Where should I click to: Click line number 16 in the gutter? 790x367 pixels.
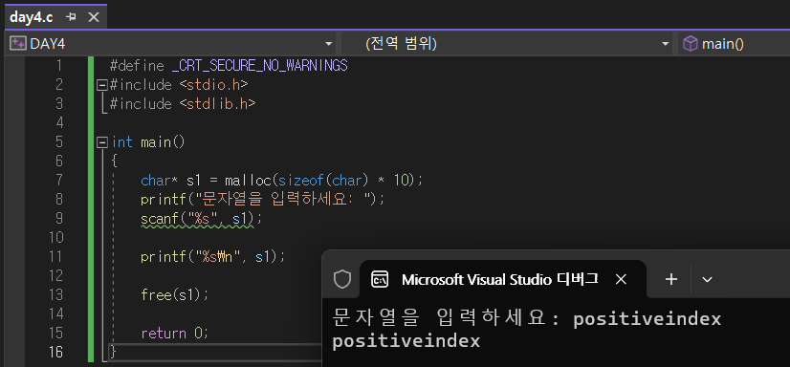(x=55, y=352)
